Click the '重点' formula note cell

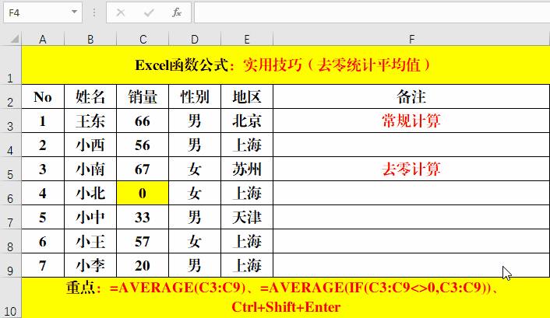pos(286,298)
